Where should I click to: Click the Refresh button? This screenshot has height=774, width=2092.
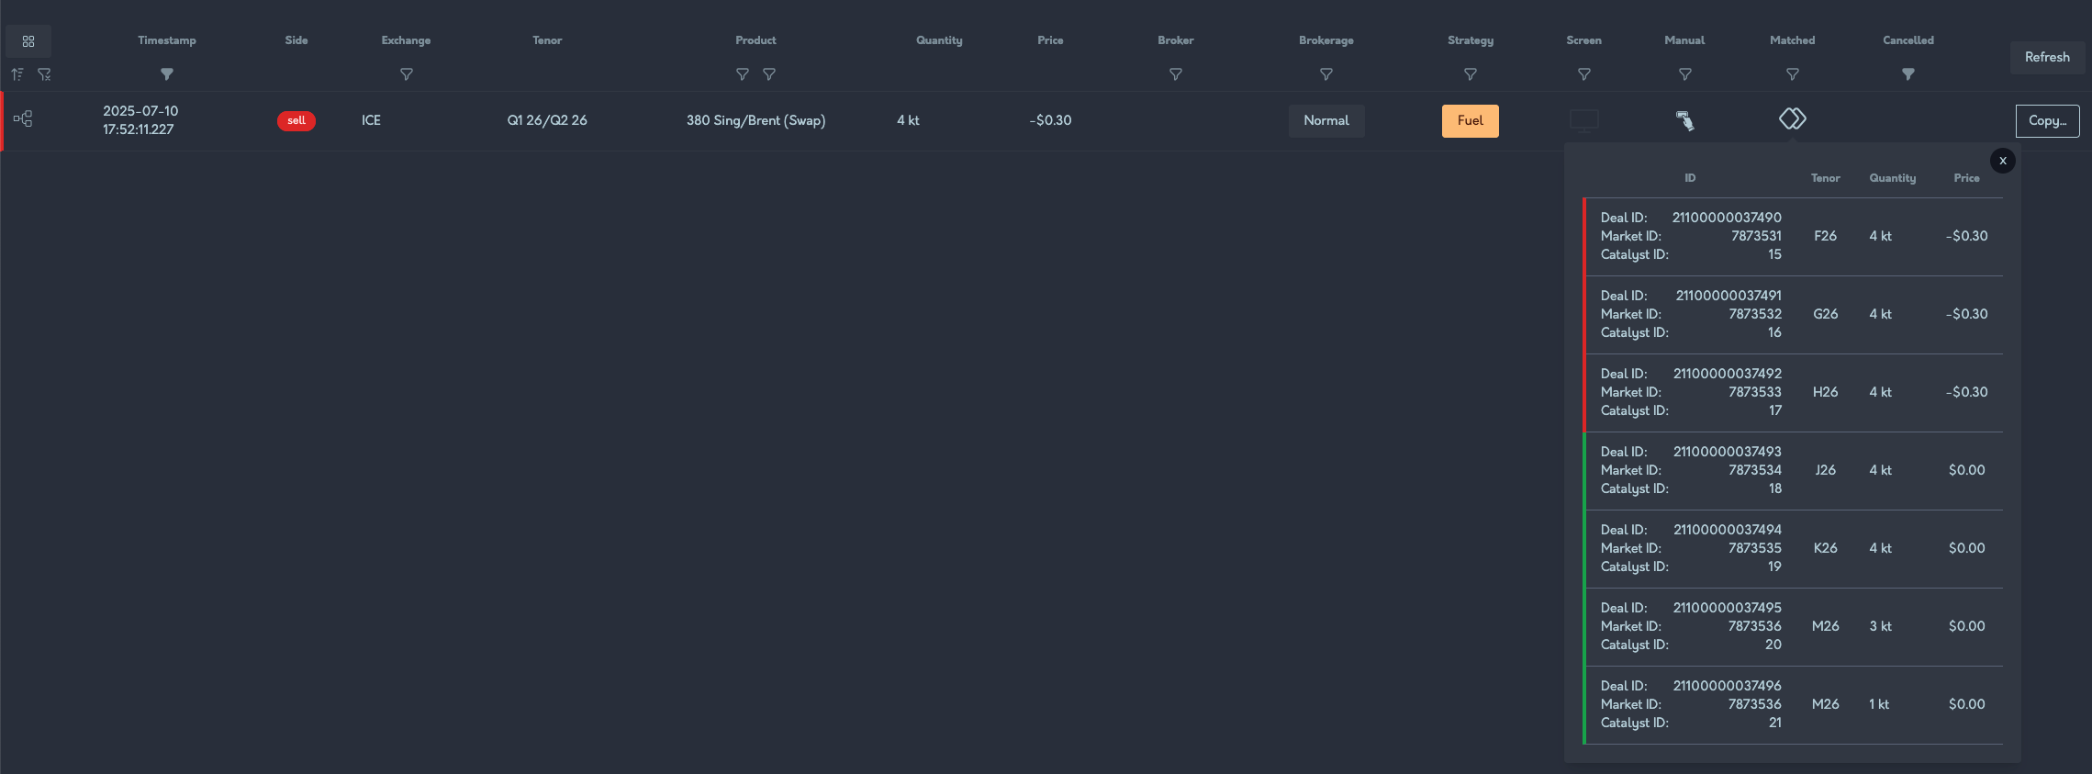(2047, 57)
